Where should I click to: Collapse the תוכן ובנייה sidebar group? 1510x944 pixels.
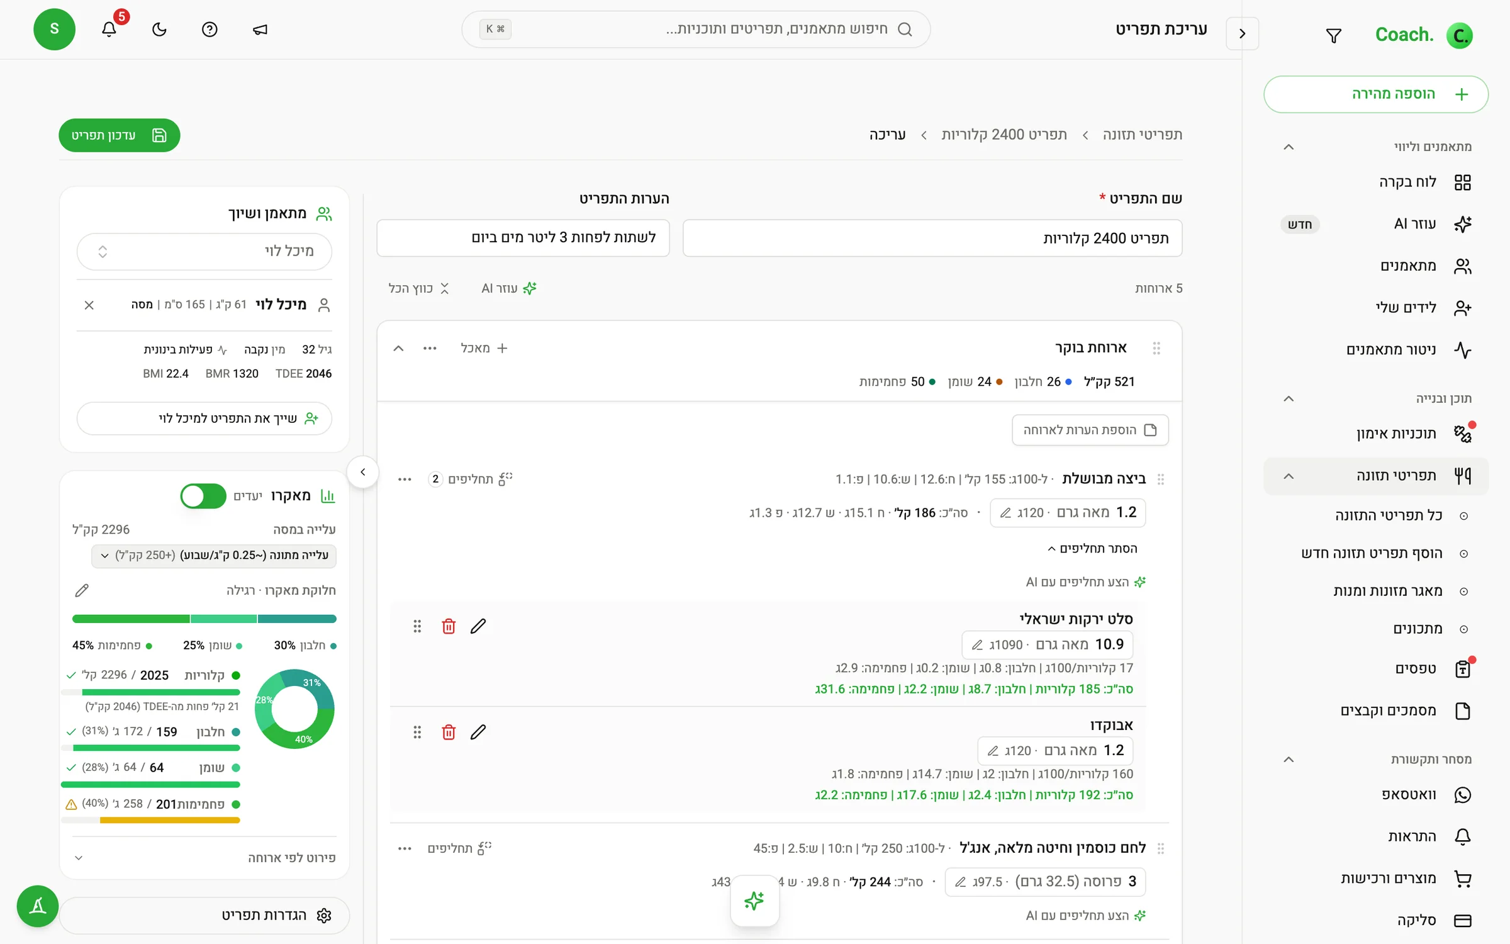[x=1289, y=398]
